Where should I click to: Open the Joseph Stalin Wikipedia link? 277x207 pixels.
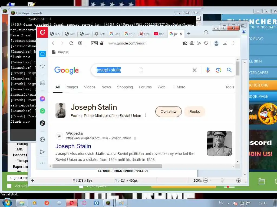[x=73, y=146]
